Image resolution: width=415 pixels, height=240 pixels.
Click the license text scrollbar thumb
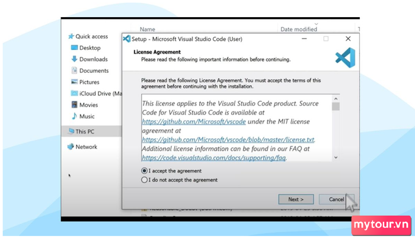(336, 107)
